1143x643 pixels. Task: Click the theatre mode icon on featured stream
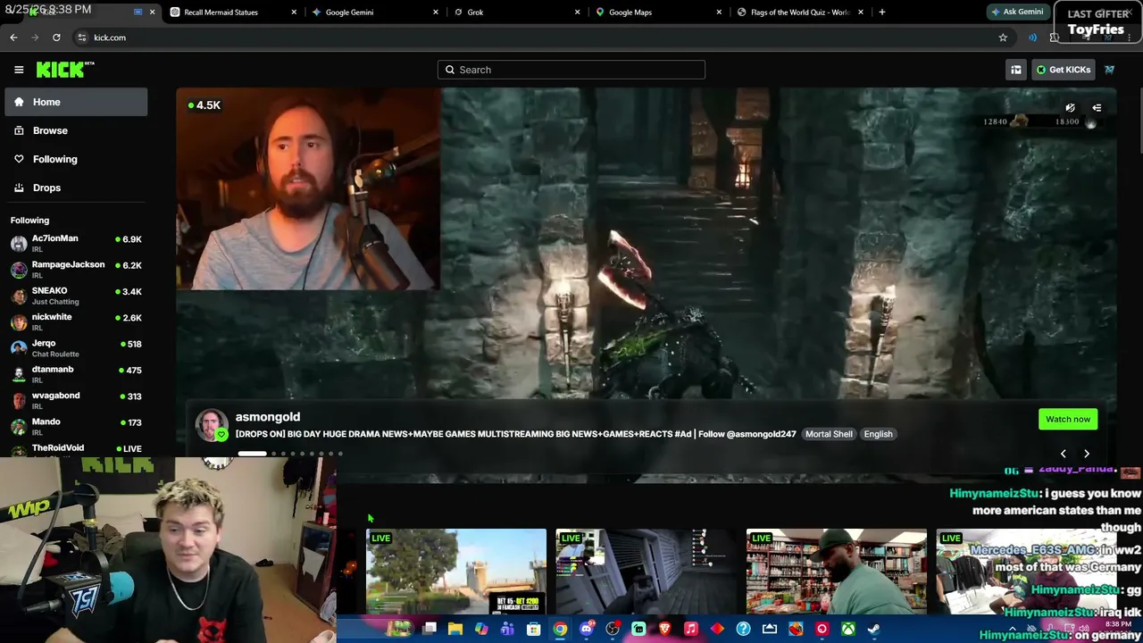[x=1097, y=108]
